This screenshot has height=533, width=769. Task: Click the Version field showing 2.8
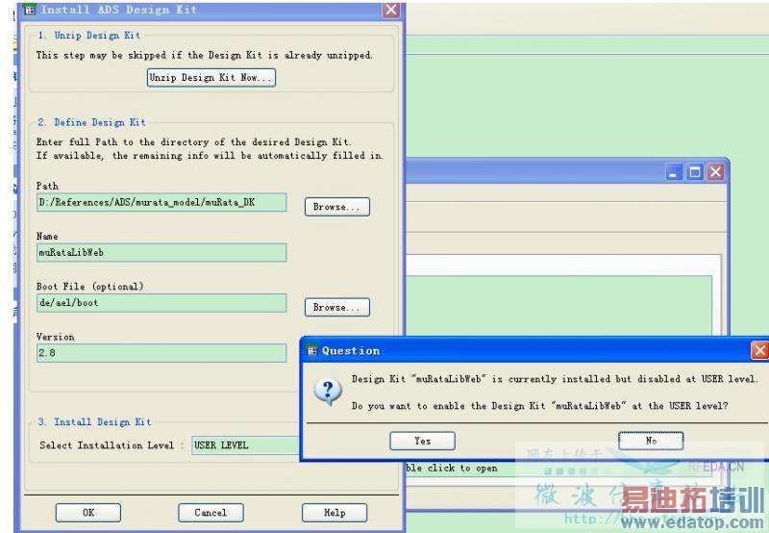click(x=161, y=353)
